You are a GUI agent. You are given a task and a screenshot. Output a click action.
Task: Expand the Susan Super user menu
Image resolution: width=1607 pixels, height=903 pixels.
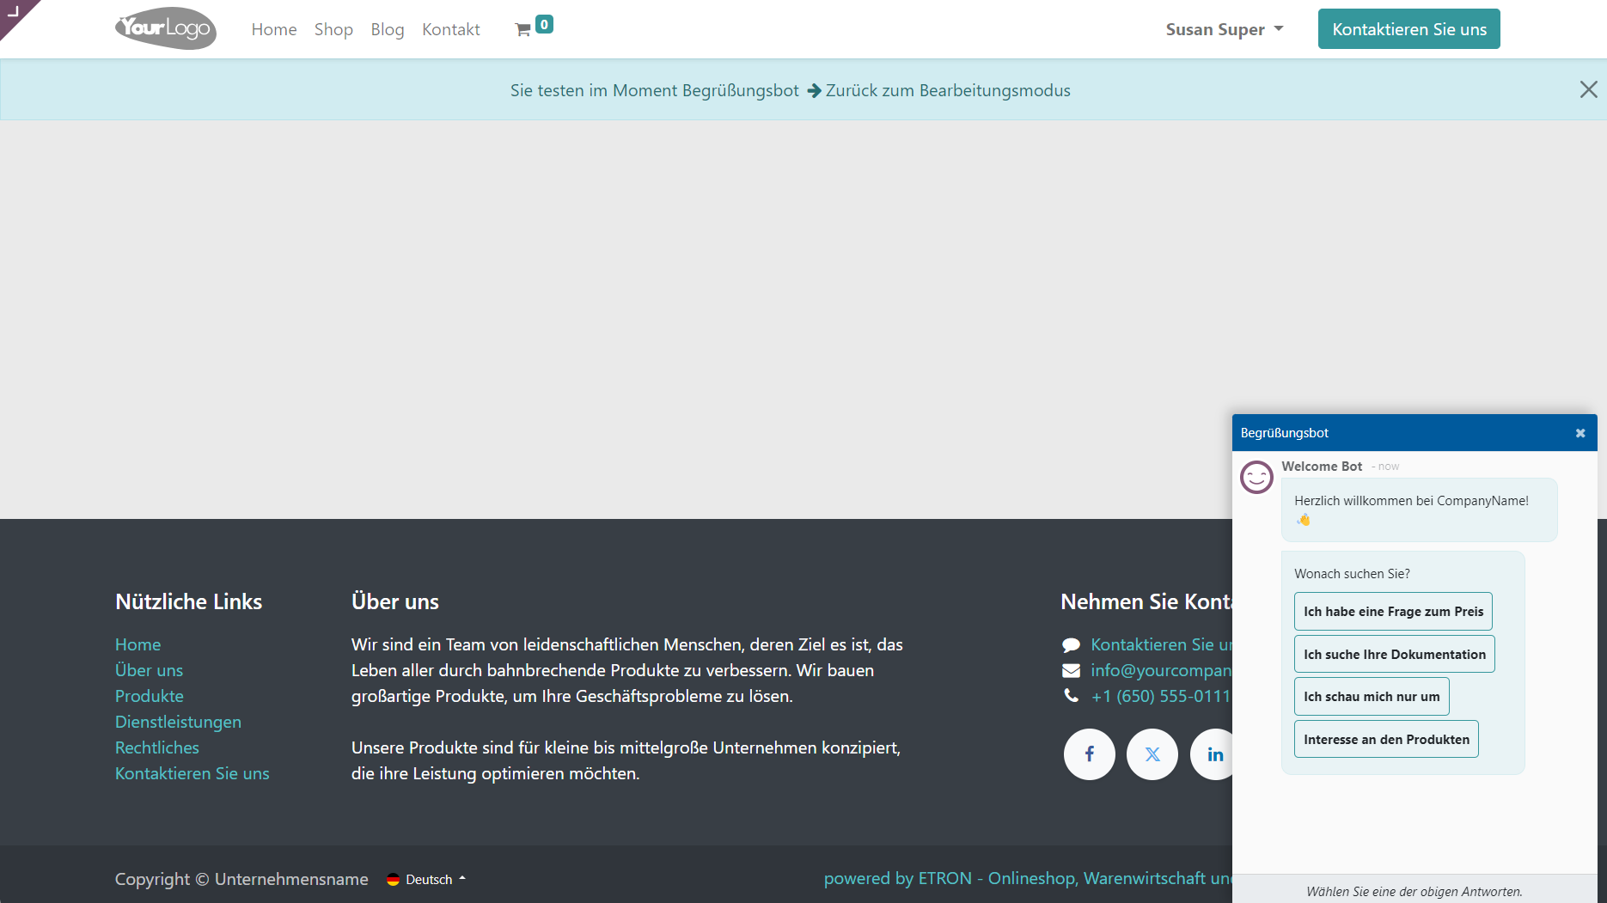[1224, 29]
